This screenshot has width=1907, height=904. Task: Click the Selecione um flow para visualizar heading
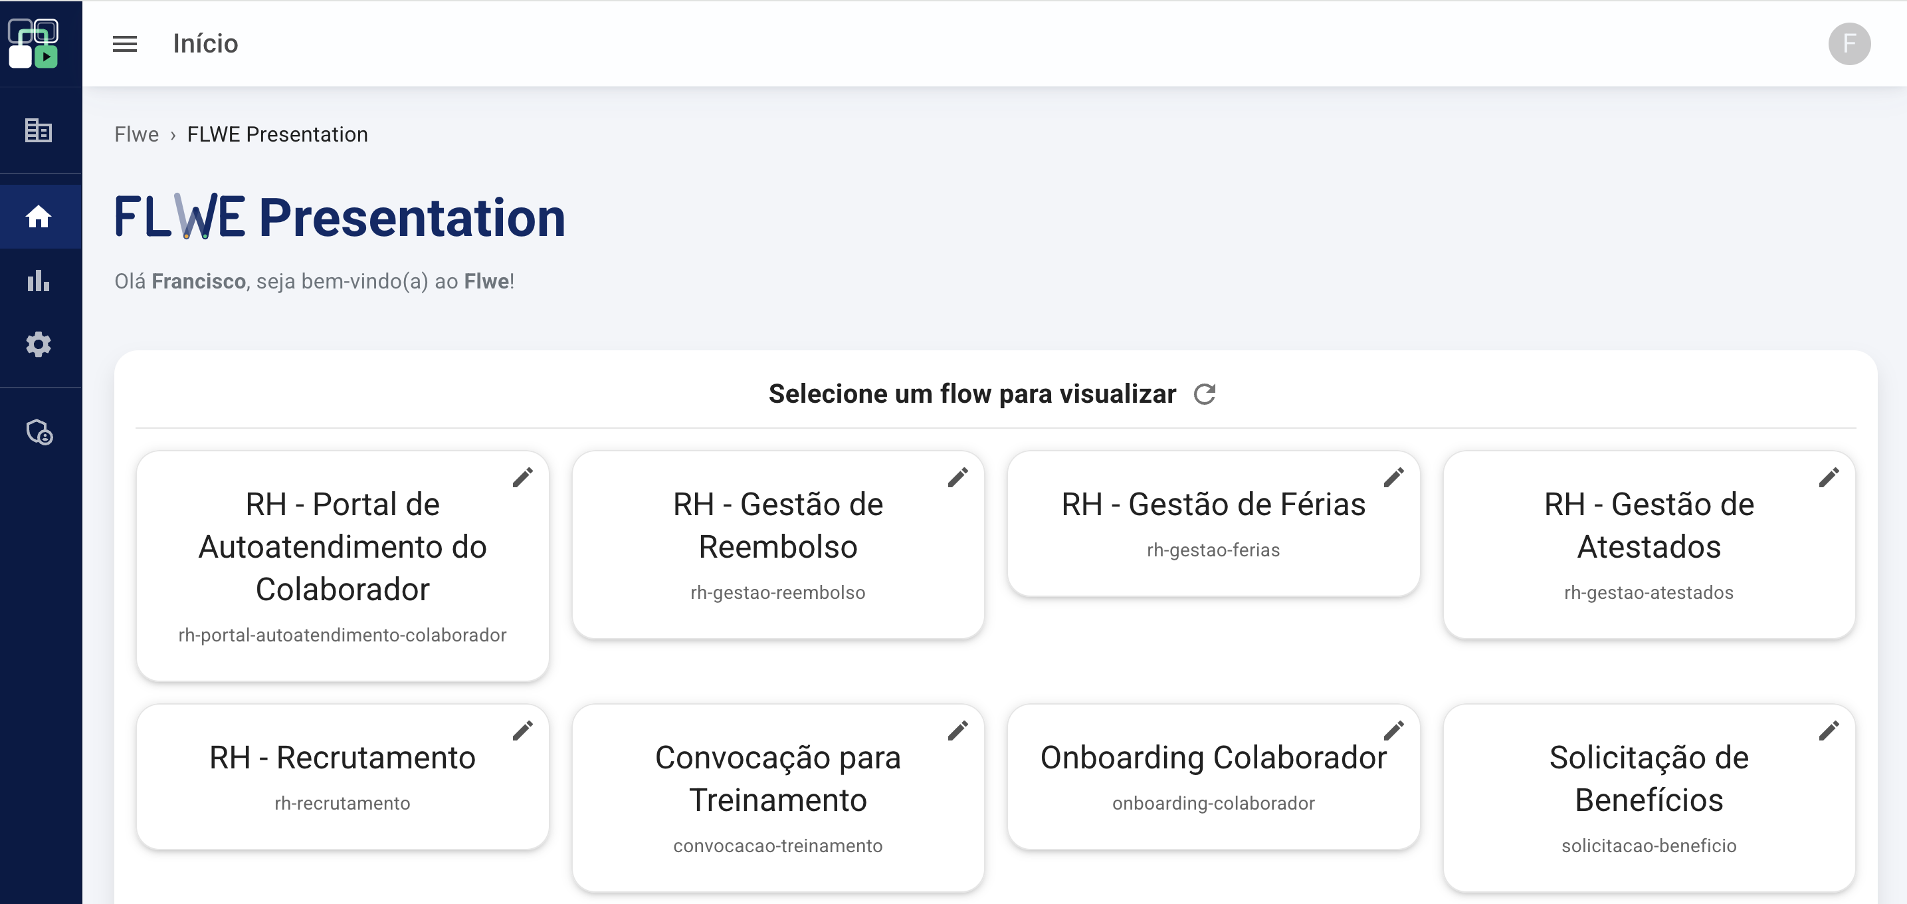(972, 394)
